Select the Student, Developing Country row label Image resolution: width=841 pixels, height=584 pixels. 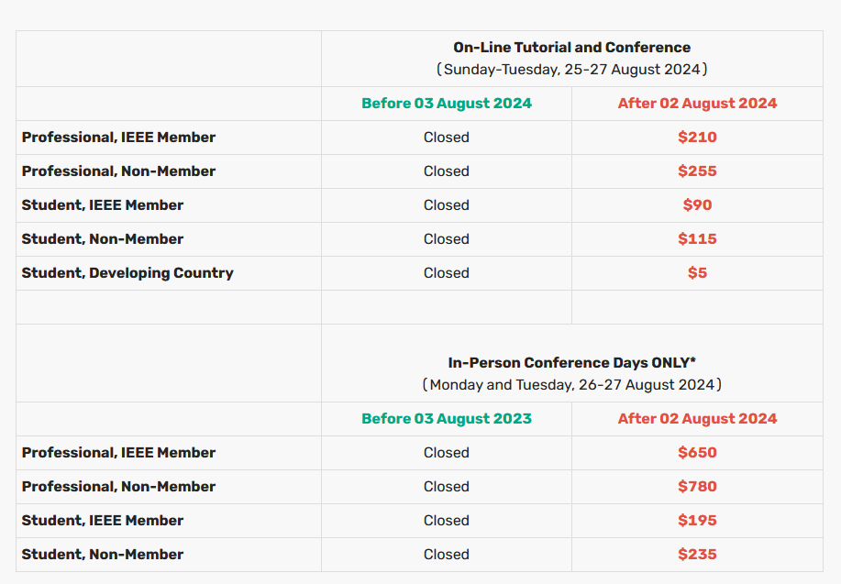point(127,273)
